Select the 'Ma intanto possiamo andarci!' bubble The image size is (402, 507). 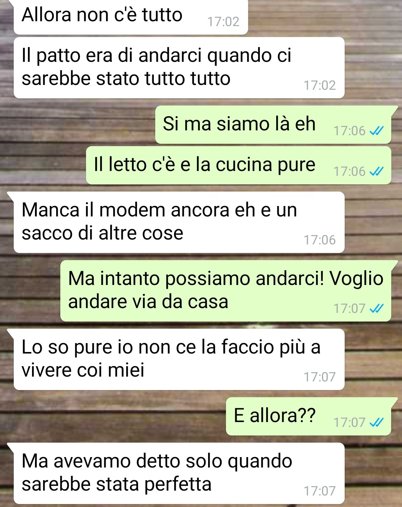click(x=226, y=291)
